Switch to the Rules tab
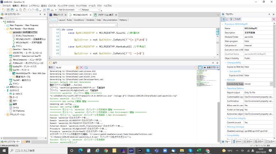Image resolution: width=276 pixels, height=154 pixels. click(x=69, y=20)
